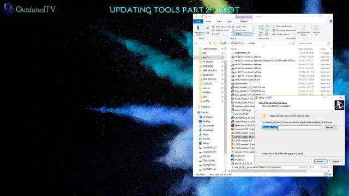Viewport: 349px width, 196px height.
Task: Open the View ribbon tab
Action: coord(229,21)
